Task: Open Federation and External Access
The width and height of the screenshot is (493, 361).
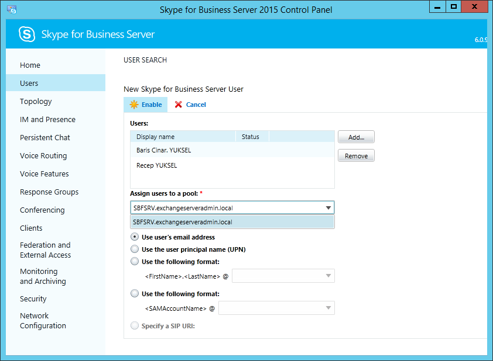Action: (x=46, y=250)
